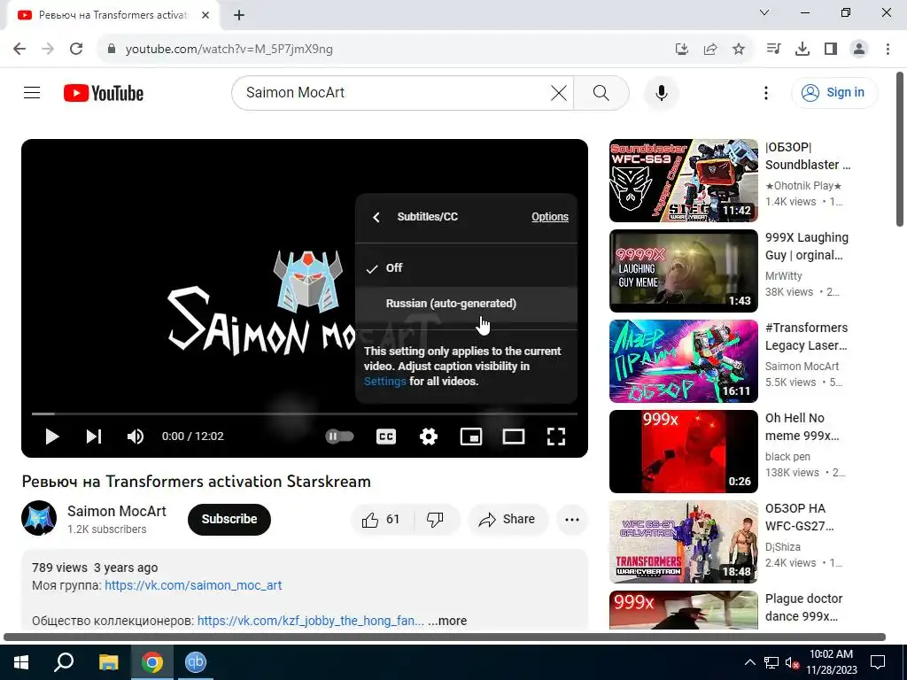Screen dimensions: 907x680
Task: Open the Chrome profile avatar
Action: click(x=859, y=50)
